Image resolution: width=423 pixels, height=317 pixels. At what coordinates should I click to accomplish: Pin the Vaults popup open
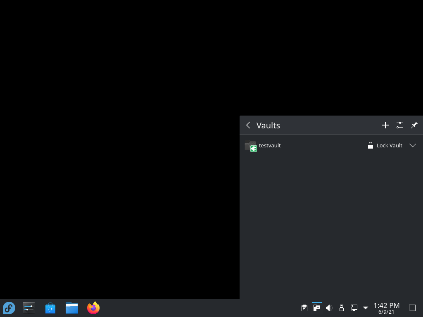[x=414, y=125]
